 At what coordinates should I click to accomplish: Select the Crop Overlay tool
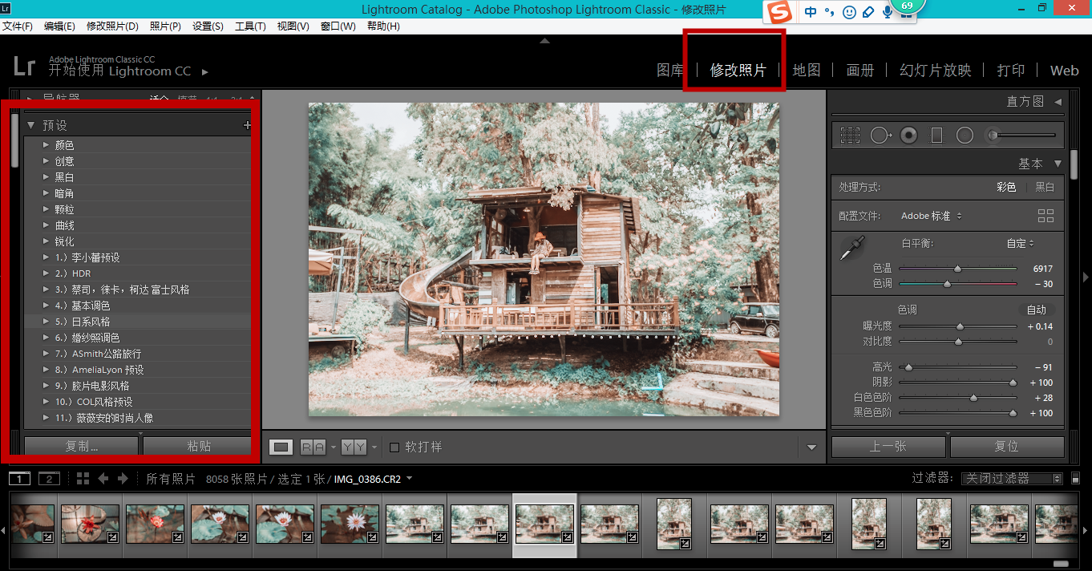(x=850, y=136)
